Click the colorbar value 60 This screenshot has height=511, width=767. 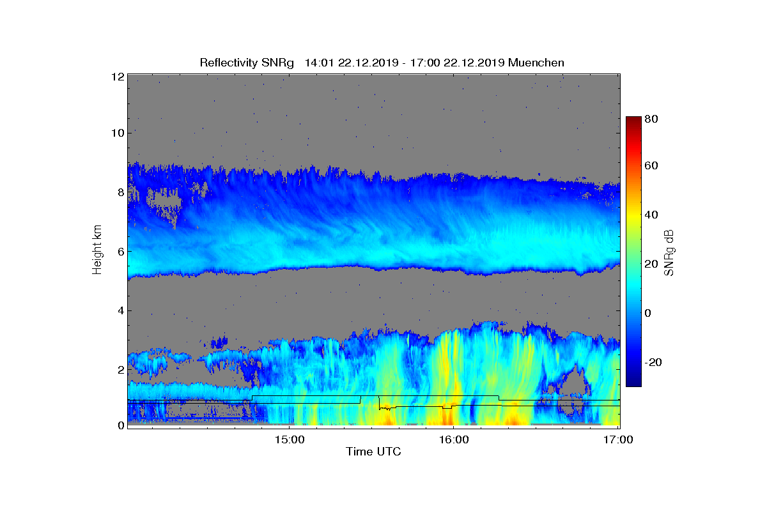point(652,166)
